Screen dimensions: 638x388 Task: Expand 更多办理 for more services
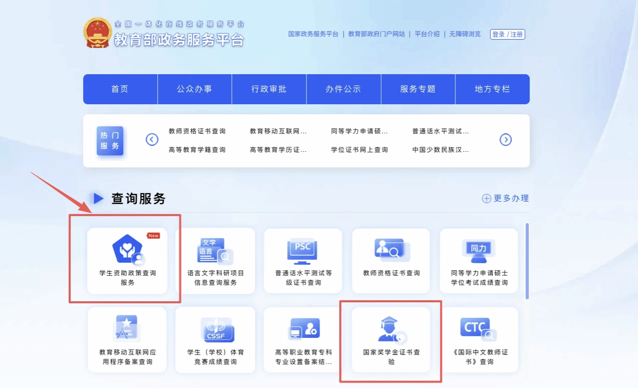click(506, 199)
